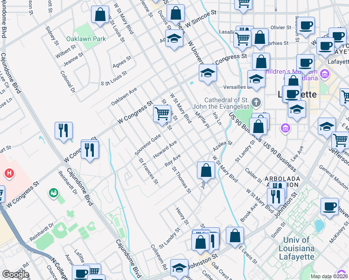Click the shopping bag pin below Azalea St
Screen dimensions: 349x280
206,171
